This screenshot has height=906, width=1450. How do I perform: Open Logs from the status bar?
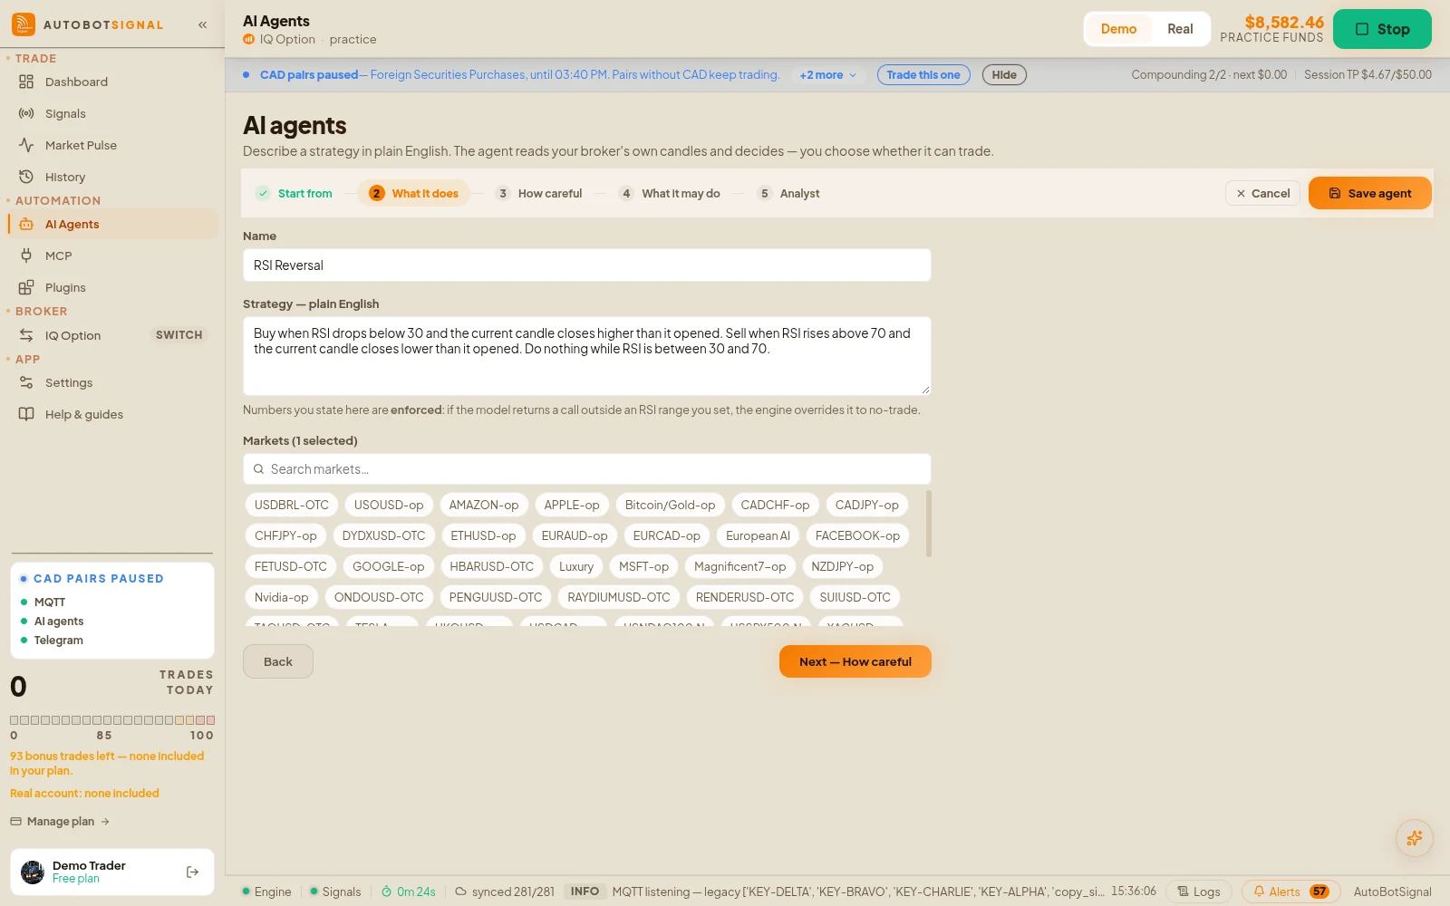(x=1199, y=892)
